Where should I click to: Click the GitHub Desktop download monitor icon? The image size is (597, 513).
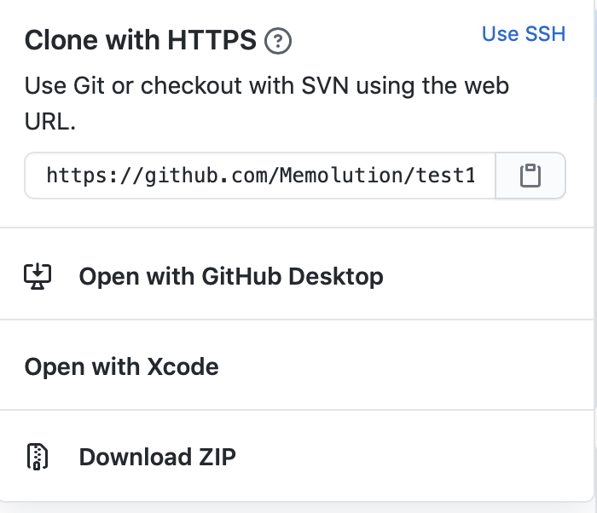(x=38, y=276)
